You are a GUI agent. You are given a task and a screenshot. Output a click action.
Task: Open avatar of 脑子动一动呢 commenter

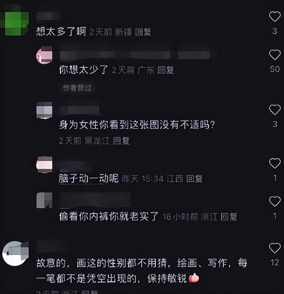44,165
